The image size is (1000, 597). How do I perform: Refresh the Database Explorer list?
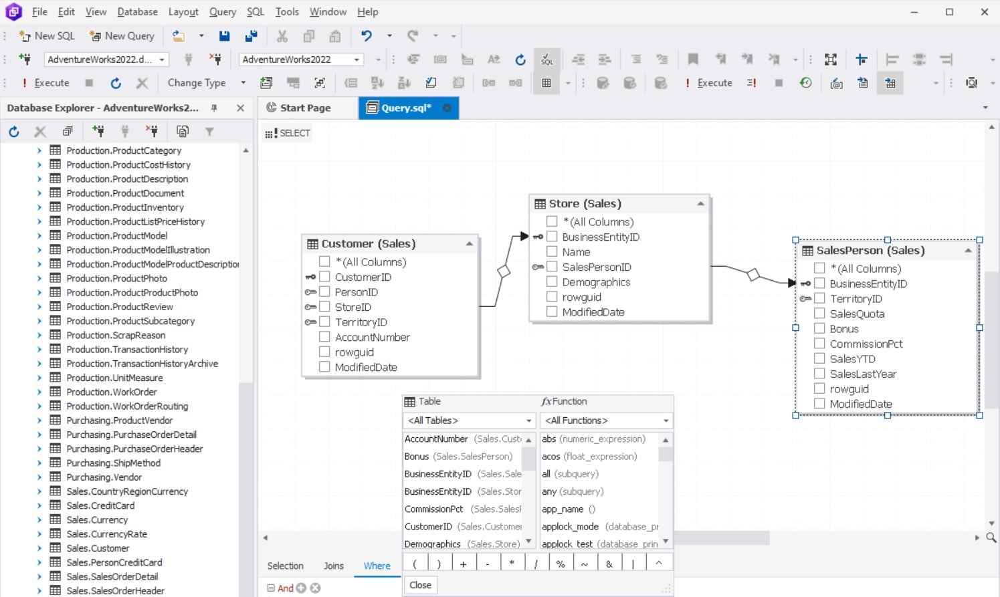[13, 131]
